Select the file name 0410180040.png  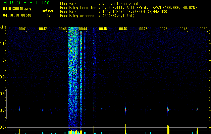pos(17,9)
